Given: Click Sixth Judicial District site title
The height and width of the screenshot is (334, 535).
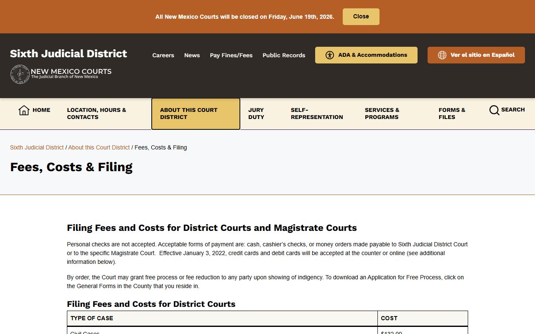Looking at the screenshot, I should [x=69, y=53].
